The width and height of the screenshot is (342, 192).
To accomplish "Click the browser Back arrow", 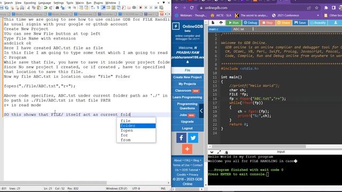I will 176,7.
